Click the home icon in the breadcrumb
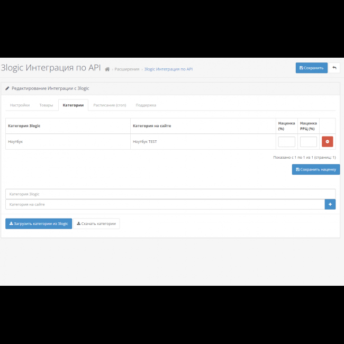The image size is (344, 344). [107, 69]
